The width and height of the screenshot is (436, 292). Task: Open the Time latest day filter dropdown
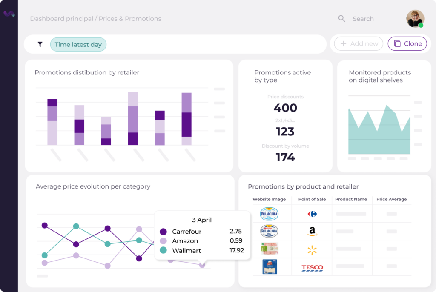tap(78, 44)
